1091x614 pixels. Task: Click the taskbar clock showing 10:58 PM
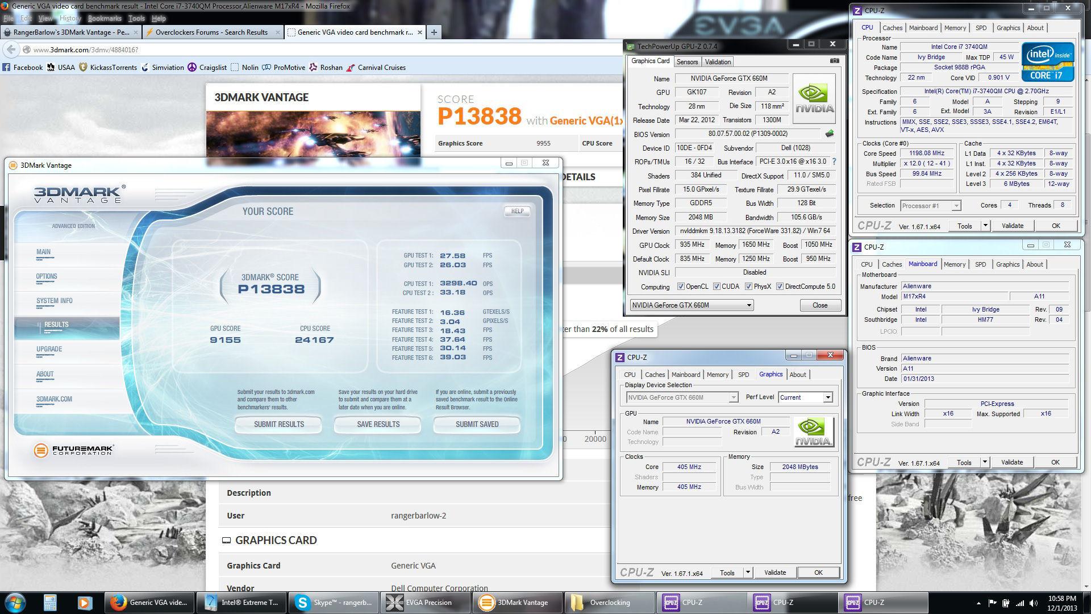pyautogui.click(x=1061, y=603)
